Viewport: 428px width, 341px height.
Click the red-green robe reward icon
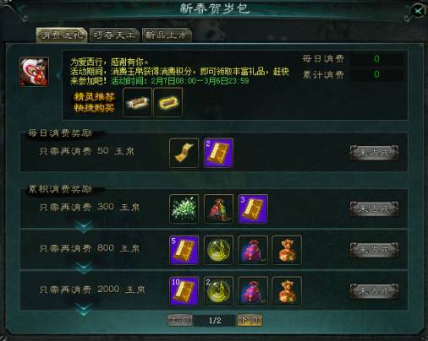pyautogui.click(x=218, y=208)
